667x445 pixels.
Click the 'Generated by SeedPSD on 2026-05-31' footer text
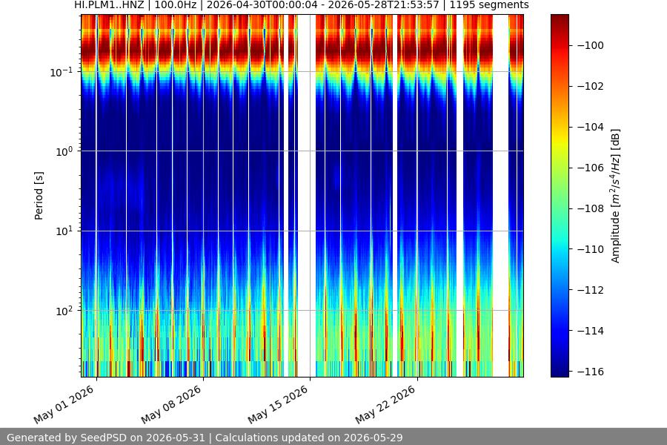coord(106,438)
